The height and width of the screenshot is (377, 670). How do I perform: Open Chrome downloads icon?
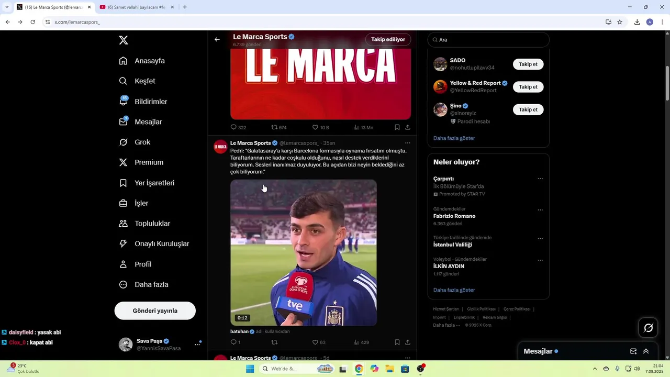pos(637,22)
